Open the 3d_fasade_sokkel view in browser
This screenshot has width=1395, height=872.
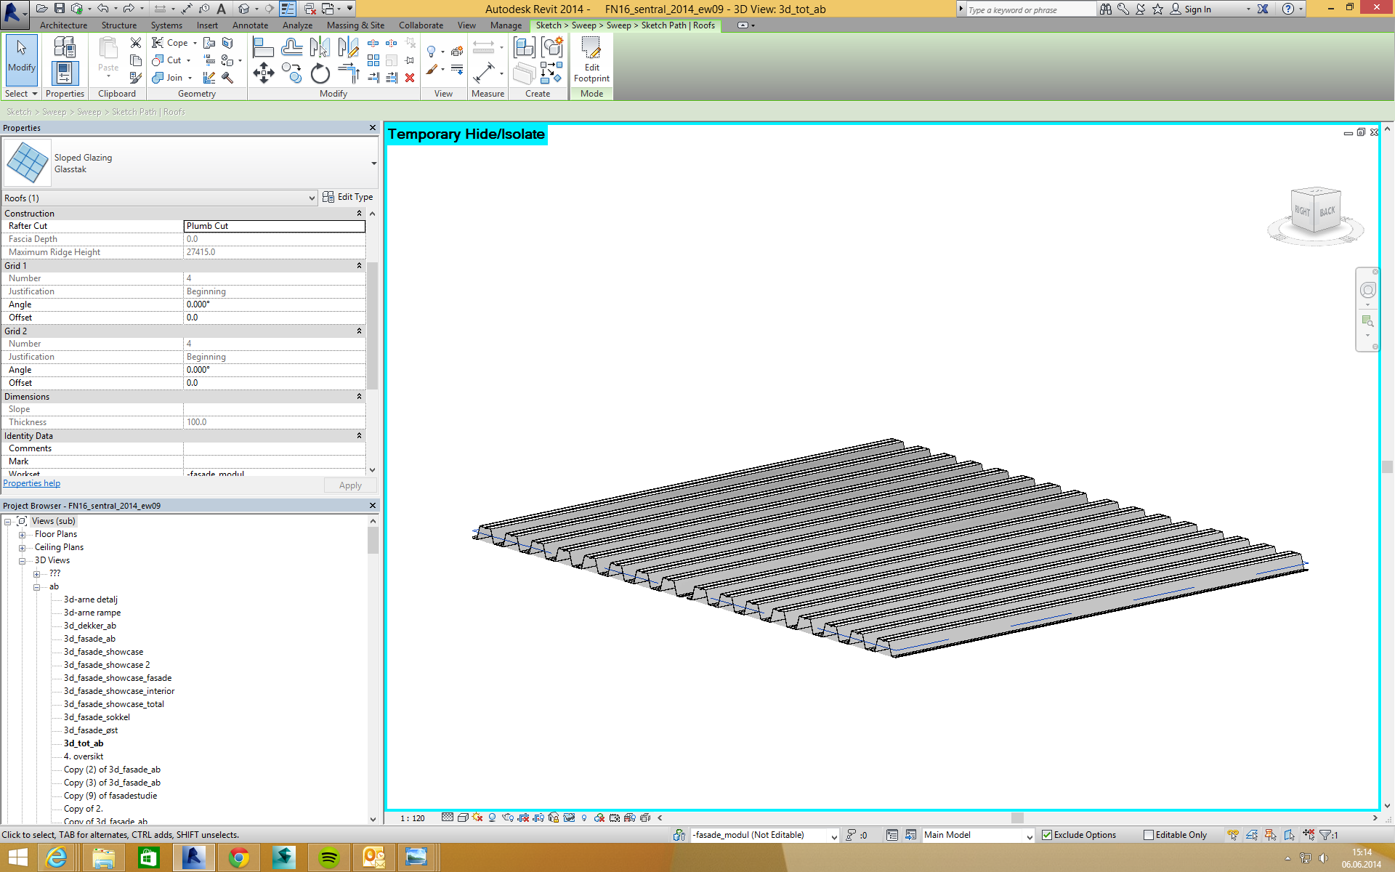(97, 717)
